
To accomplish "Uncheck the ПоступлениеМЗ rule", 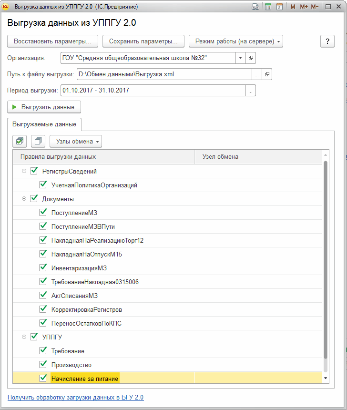I will tap(43, 213).
